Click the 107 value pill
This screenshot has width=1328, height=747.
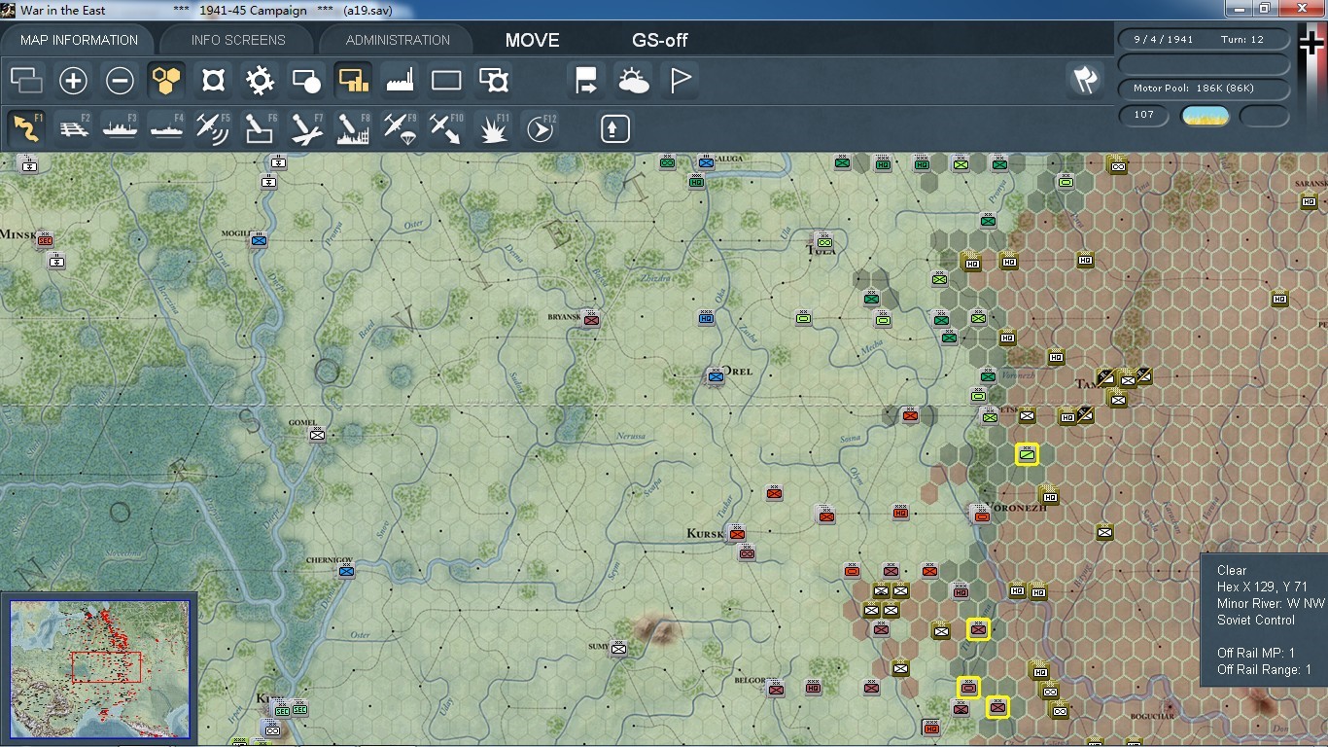(1144, 116)
